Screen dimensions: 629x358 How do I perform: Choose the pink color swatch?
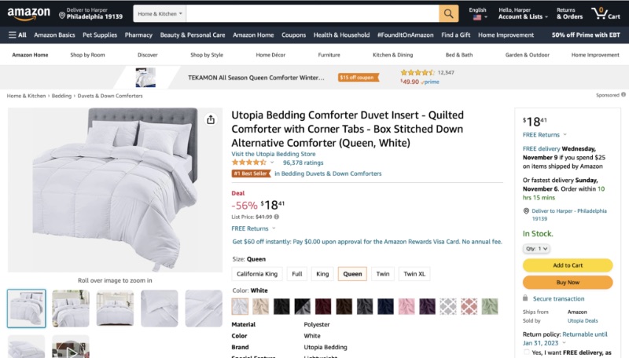click(406, 306)
